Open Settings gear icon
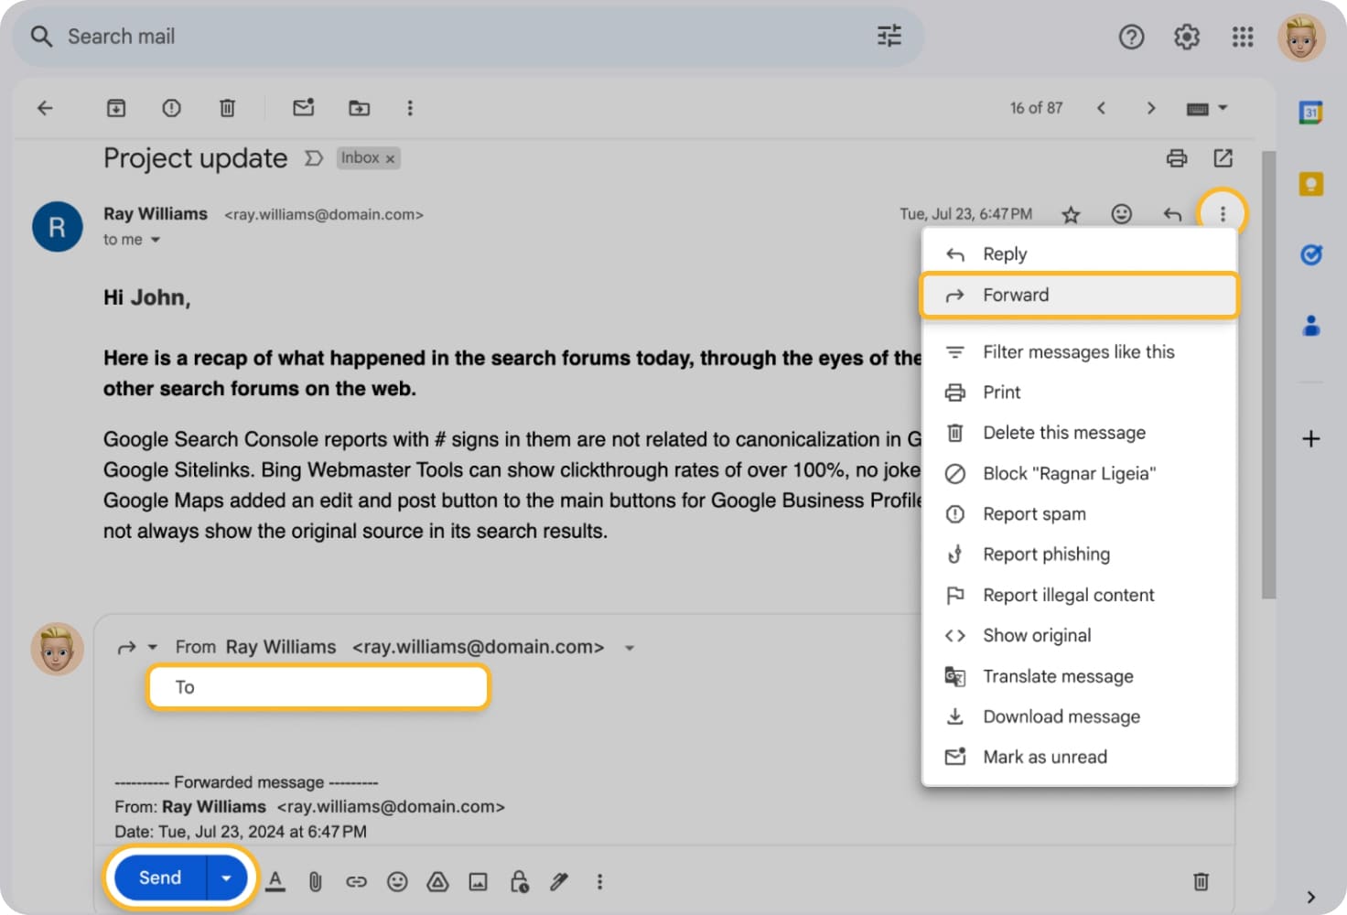1347x915 pixels. click(1186, 37)
